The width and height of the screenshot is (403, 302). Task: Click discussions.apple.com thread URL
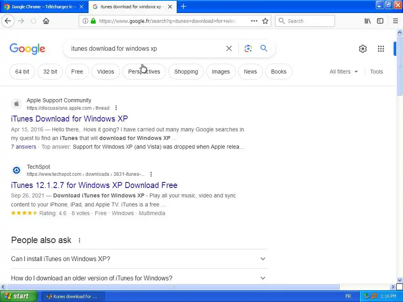[x=68, y=108]
